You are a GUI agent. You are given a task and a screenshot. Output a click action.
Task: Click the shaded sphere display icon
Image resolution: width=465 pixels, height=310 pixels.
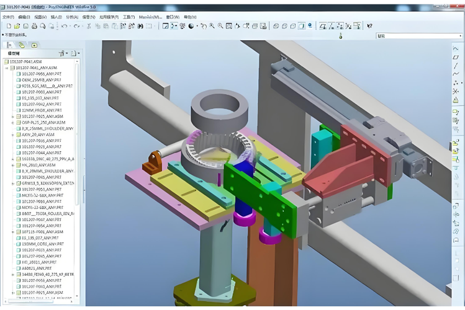point(191,26)
